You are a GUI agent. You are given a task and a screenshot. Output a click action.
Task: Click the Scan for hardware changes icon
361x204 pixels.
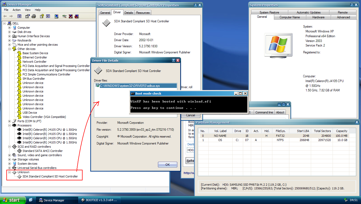click(x=56, y=16)
